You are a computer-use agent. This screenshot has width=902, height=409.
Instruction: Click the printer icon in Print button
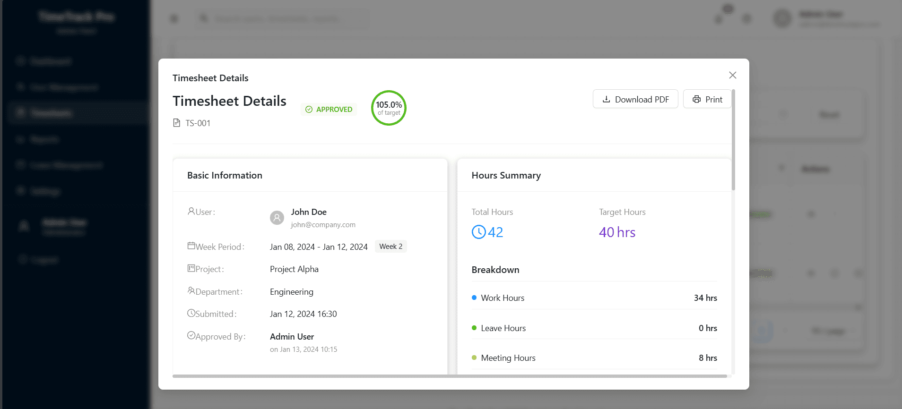[696, 99]
